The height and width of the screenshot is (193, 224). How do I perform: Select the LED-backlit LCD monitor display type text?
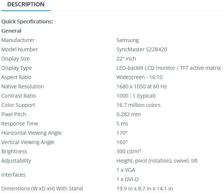tap(169, 68)
